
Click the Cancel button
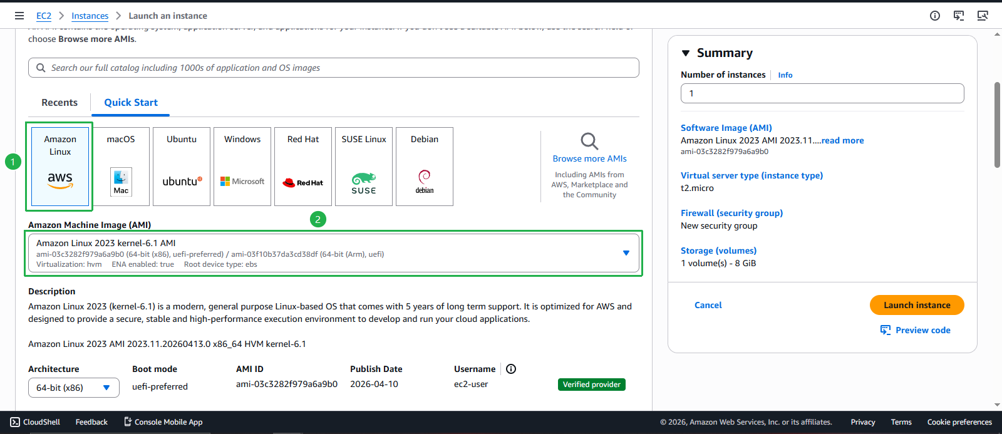708,305
